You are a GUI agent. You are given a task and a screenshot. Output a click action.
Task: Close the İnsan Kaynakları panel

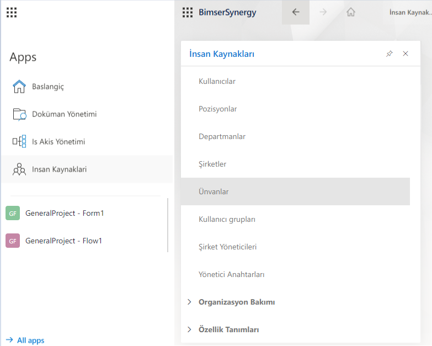(406, 54)
